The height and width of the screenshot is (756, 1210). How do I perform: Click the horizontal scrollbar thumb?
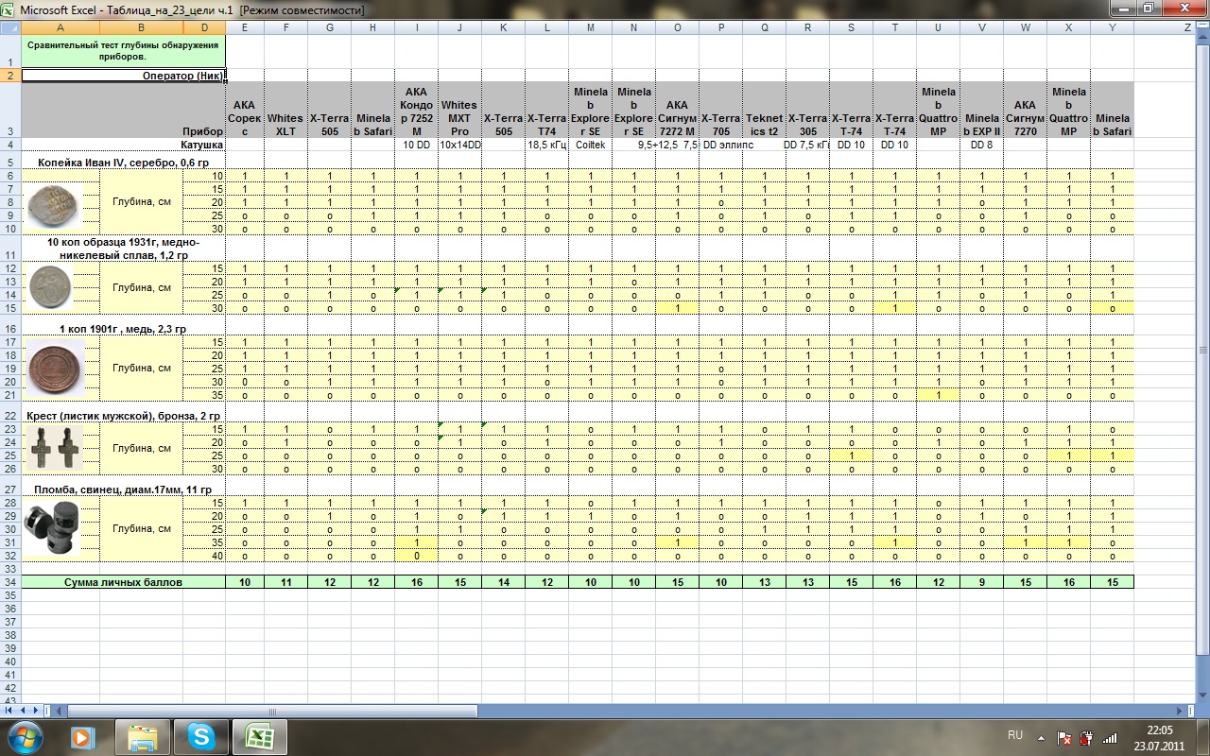[x=273, y=710]
